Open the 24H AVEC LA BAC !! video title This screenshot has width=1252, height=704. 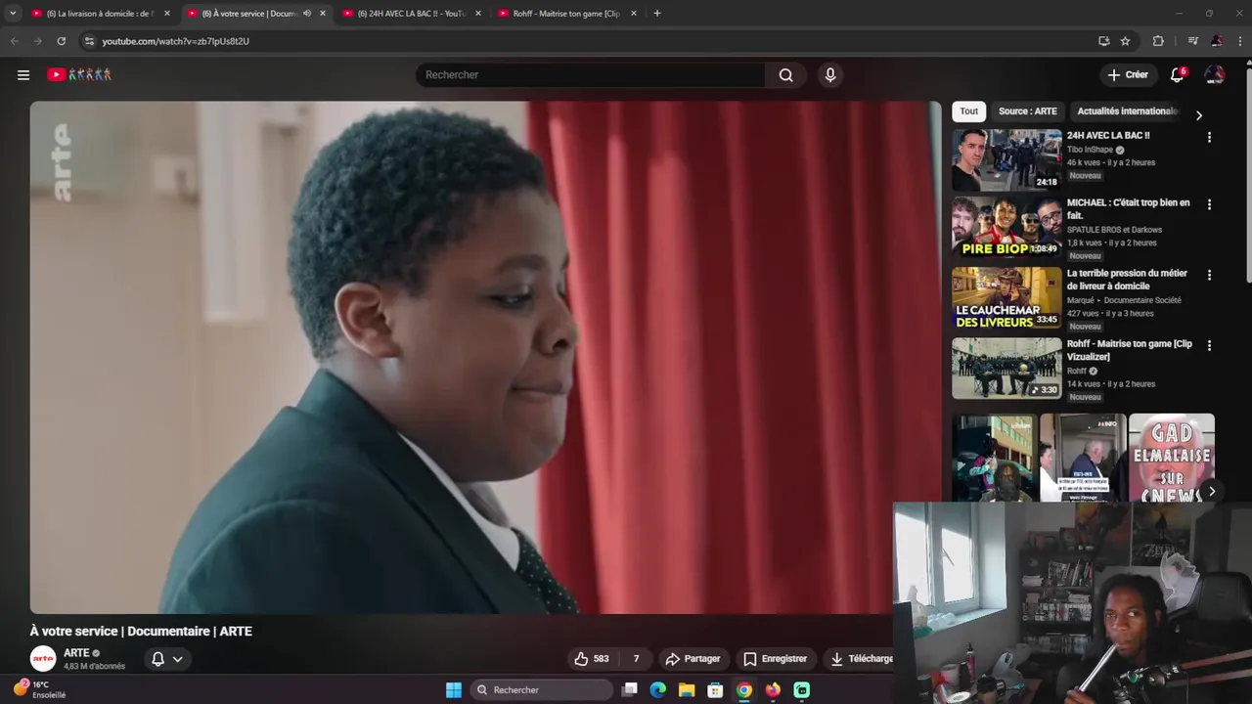1108,136
